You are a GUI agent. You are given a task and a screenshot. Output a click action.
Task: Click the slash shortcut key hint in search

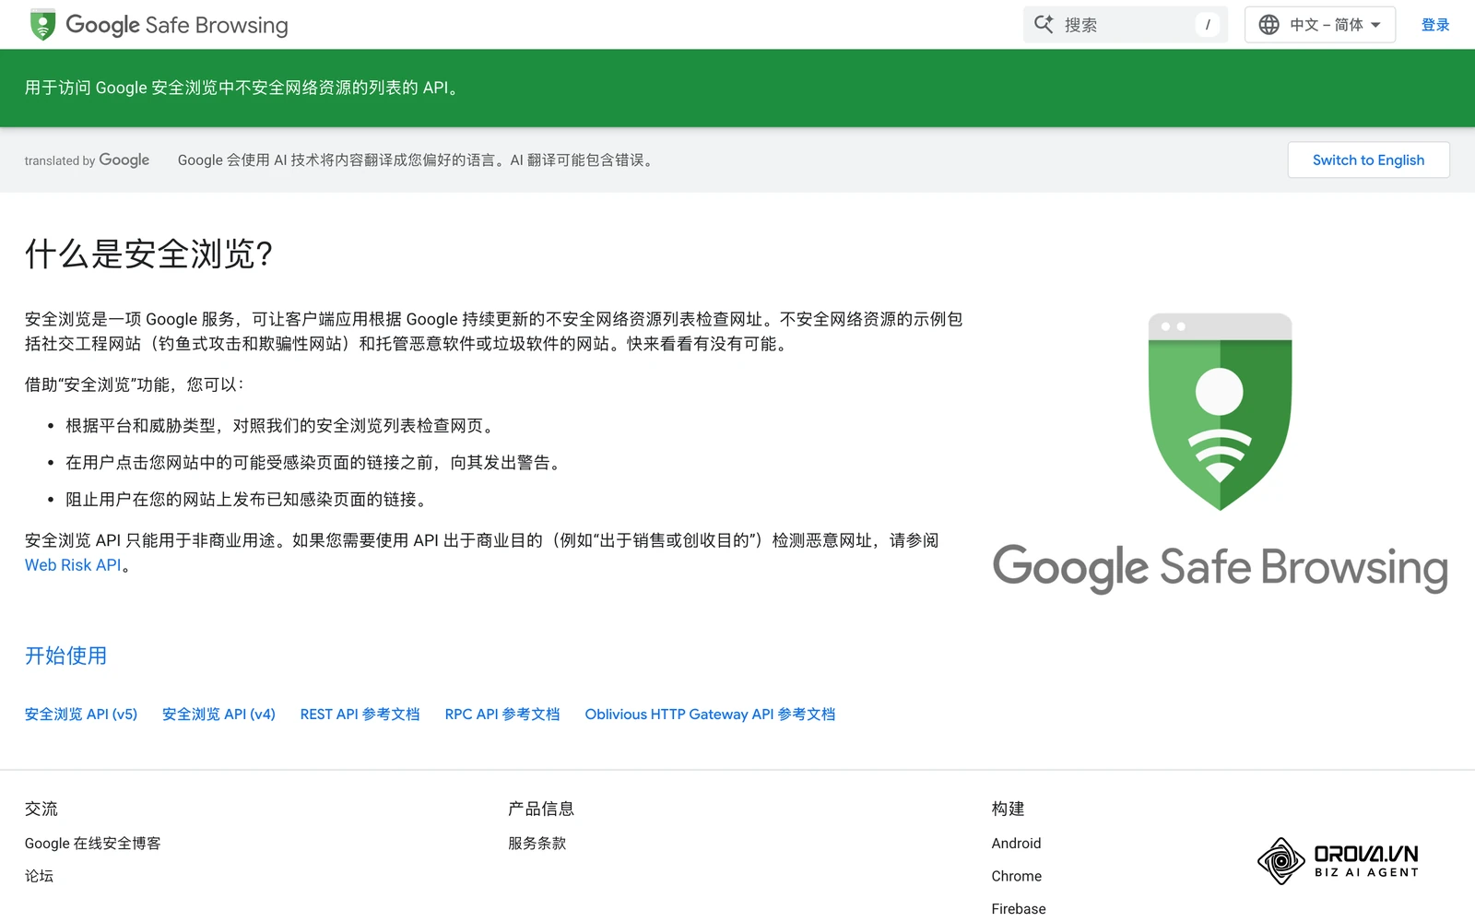tap(1208, 25)
